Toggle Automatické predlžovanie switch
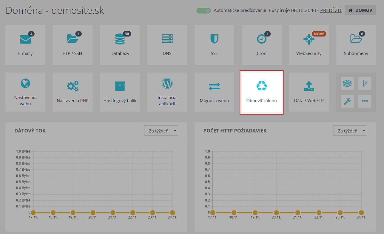 pyautogui.click(x=204, y=10)
